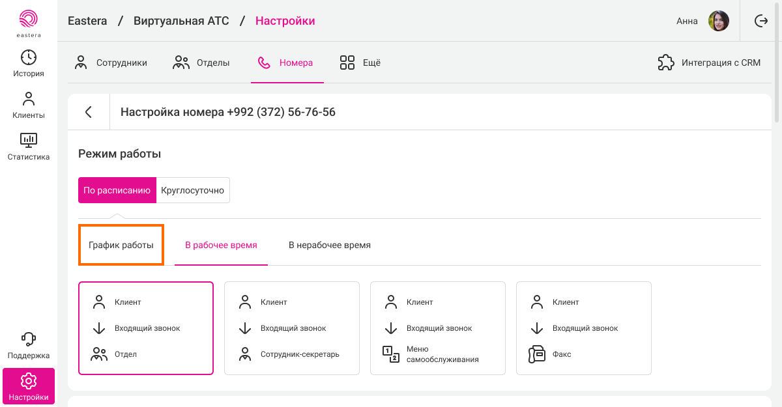Screen dimensions: 782x407
Task: Open the Статистика chart icon
Action: (x=29, y=140)
